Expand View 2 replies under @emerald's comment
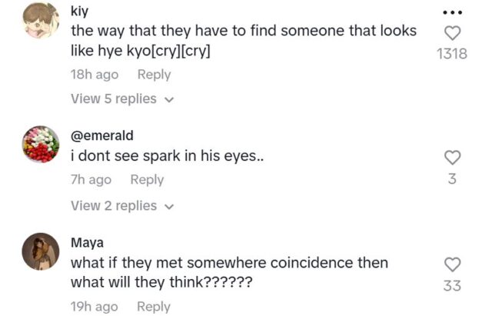The width and height of the screenshot is (492, 316). click(x=114, y=205)
